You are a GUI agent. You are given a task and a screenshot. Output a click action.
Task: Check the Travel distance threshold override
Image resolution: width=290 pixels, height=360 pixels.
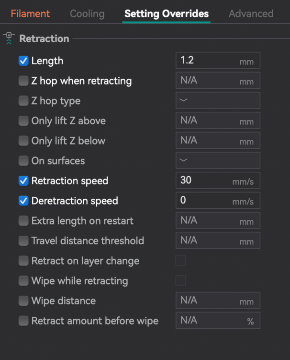tap(23, 241)
